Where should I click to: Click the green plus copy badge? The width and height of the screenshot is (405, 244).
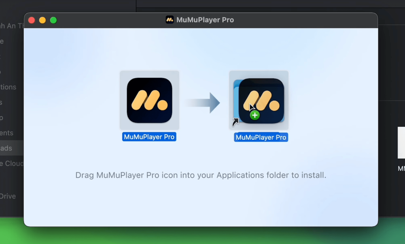pyautogui.click(x=255, y=115)
